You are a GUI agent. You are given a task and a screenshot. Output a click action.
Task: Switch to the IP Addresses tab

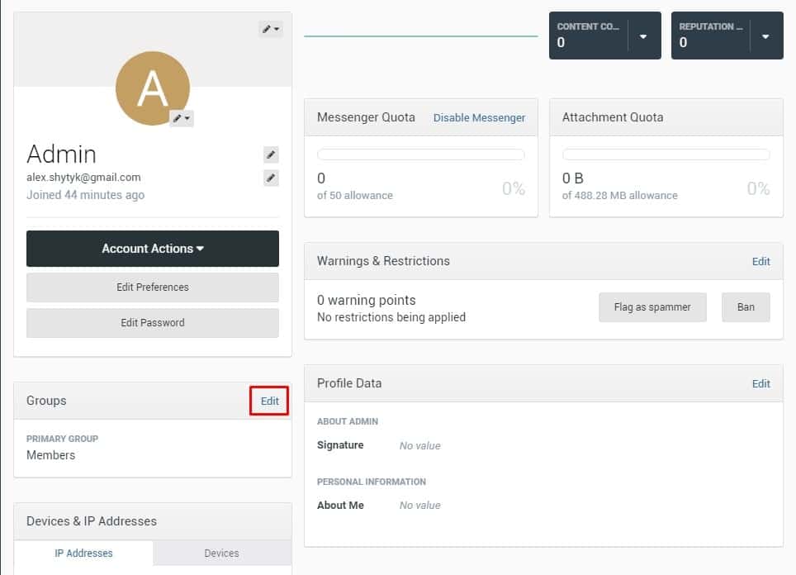point(83,554)
